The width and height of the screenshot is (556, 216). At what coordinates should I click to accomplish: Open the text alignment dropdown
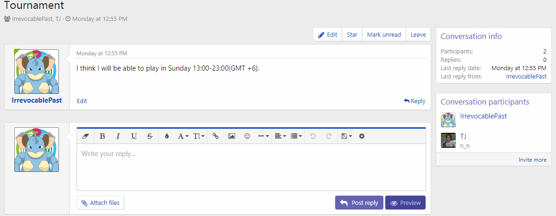click(x=280, y=136)
